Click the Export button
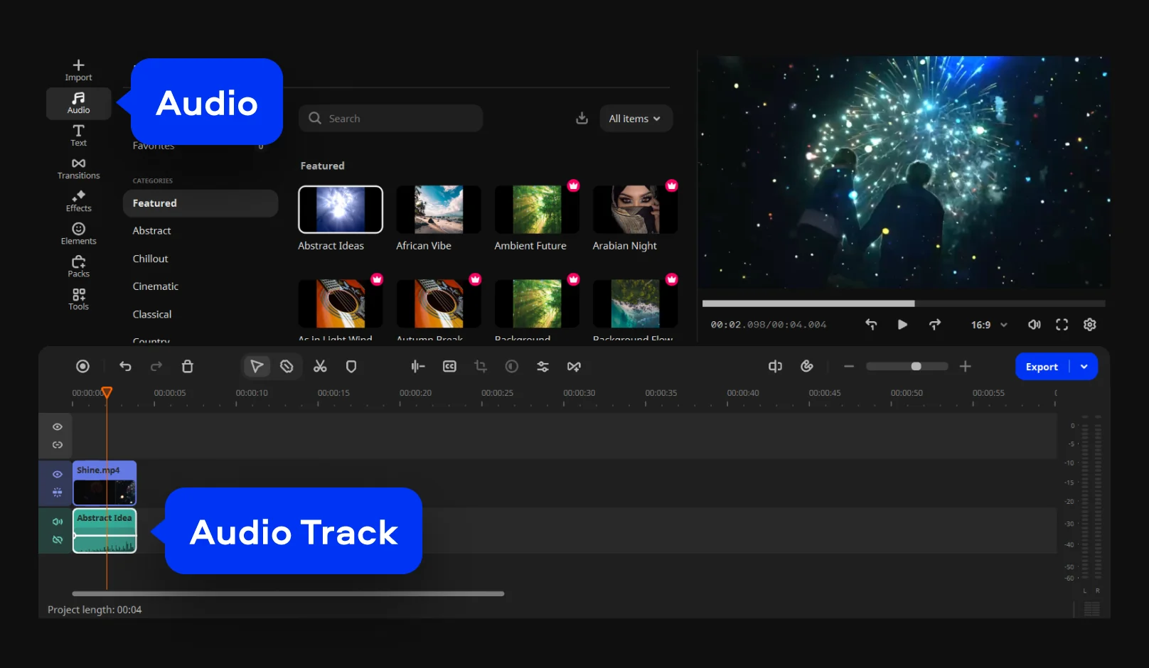Viewport: 1149px width, 668px height. [x=1042, y=367]
